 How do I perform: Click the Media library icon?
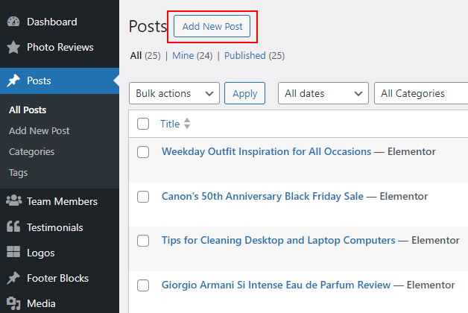tap(13, 303)
